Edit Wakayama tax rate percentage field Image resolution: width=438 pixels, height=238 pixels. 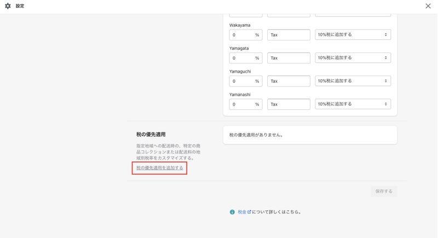click(246, 35)
